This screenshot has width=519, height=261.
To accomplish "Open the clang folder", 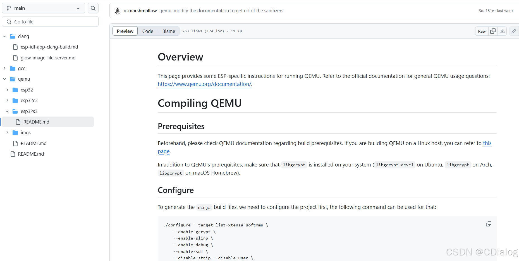I will point(23,36).
